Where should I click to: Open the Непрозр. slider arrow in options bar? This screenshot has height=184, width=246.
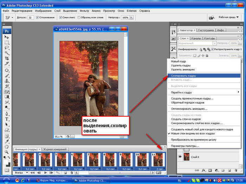[131, 18]
